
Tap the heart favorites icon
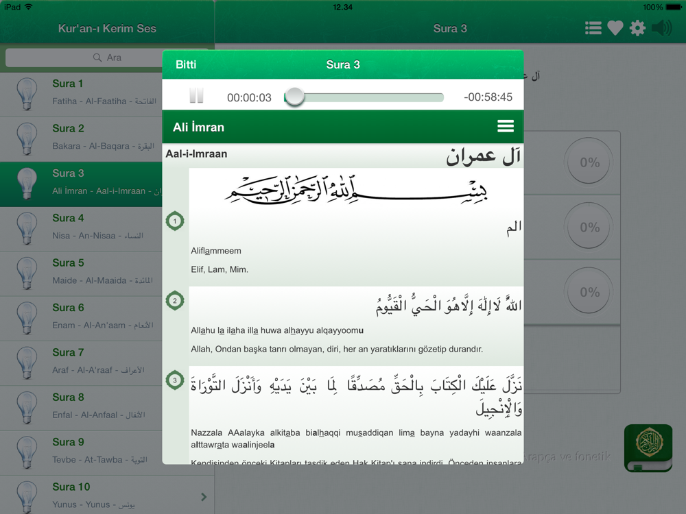click(x=615, y=28)
